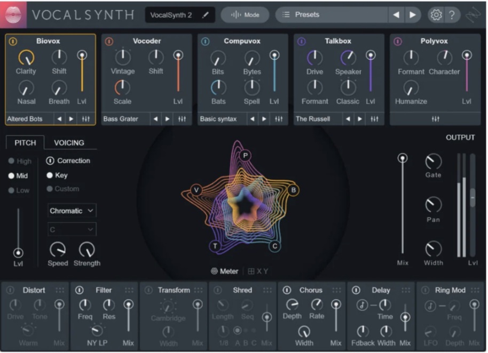
Task: Toggle the Biovox module power button
Action: pyautogui.click(x=13, y=41)
